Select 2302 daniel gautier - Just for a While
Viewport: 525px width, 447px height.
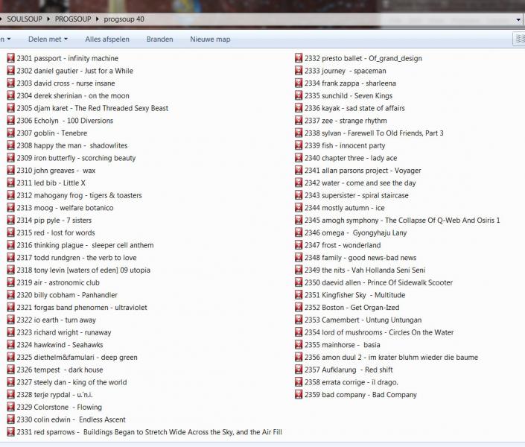[x=70, y=71]
